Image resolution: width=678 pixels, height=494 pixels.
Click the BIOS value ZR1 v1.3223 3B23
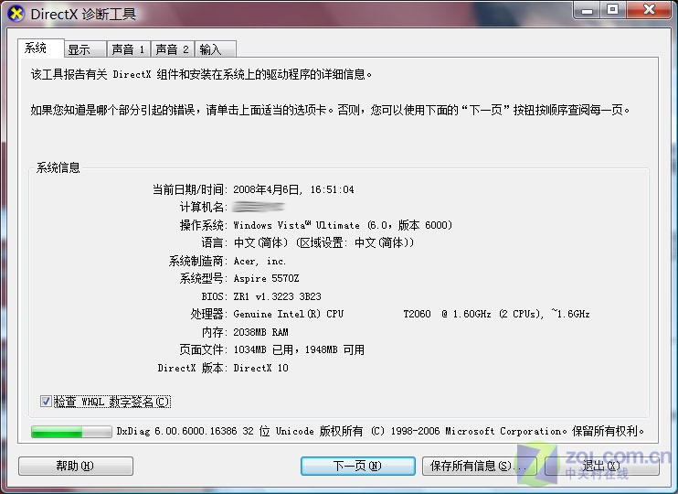tap(277, 296)
